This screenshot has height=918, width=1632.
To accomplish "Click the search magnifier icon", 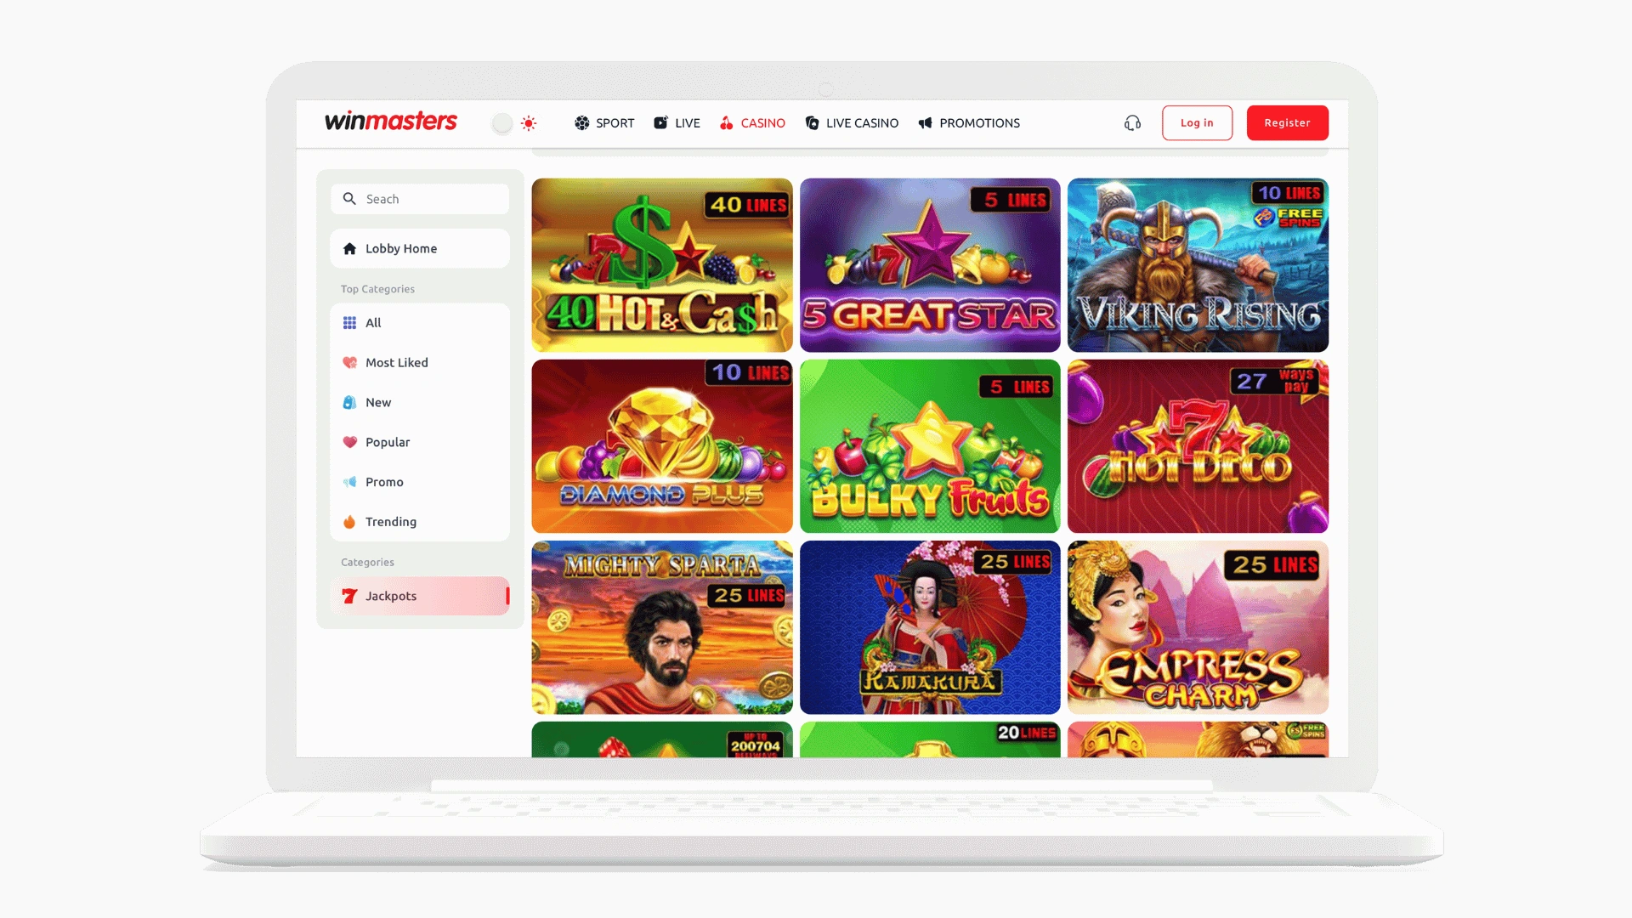I will pos(349,199).
